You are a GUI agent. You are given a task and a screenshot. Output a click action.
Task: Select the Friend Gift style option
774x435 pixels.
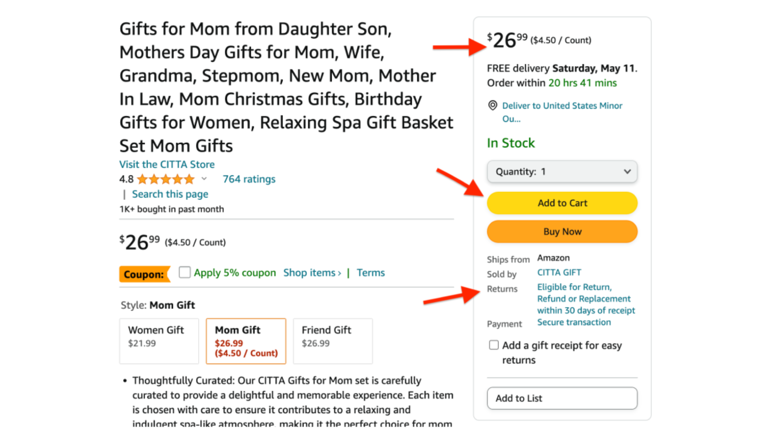[x=332, y=341]
